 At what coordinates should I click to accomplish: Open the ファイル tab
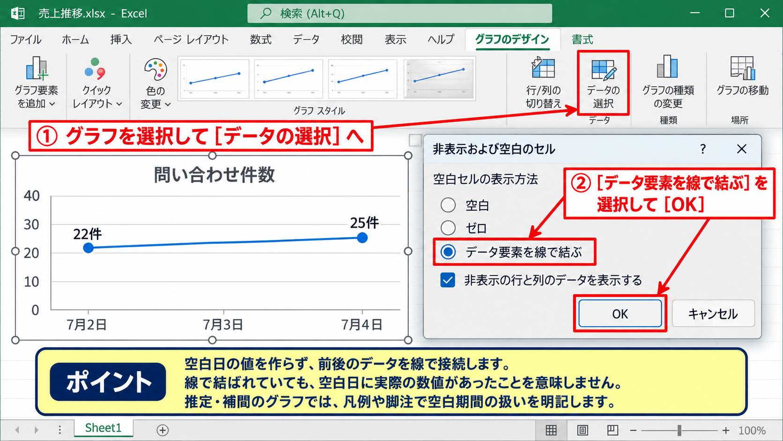tap(26, 39)
